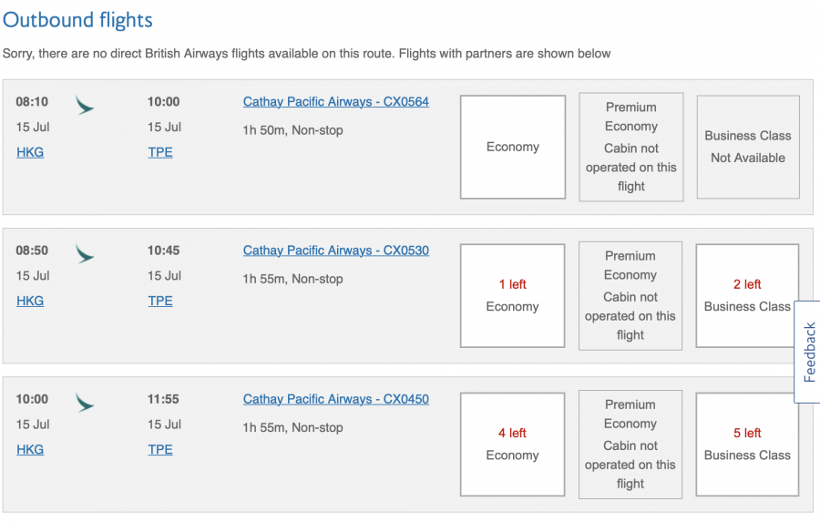Viewport: 820px width, 522px height.
Task: Click Cathay Pacific logo on 08:10 flight
Action: click(85, 106)
